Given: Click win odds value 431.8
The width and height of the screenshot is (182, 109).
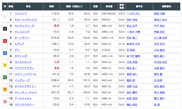Looking at the screenshot, I should [x=55, y=93].
